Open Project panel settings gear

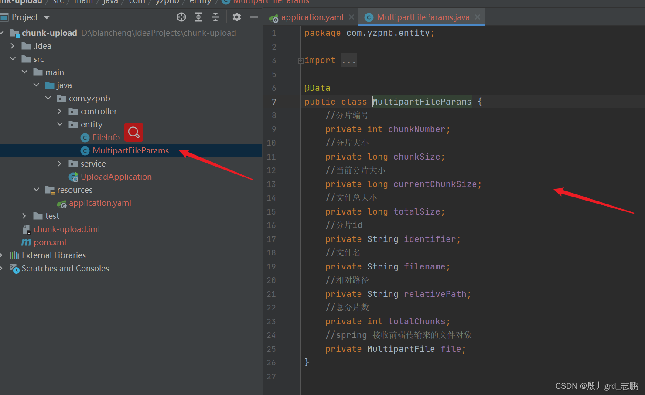(237, 17)
